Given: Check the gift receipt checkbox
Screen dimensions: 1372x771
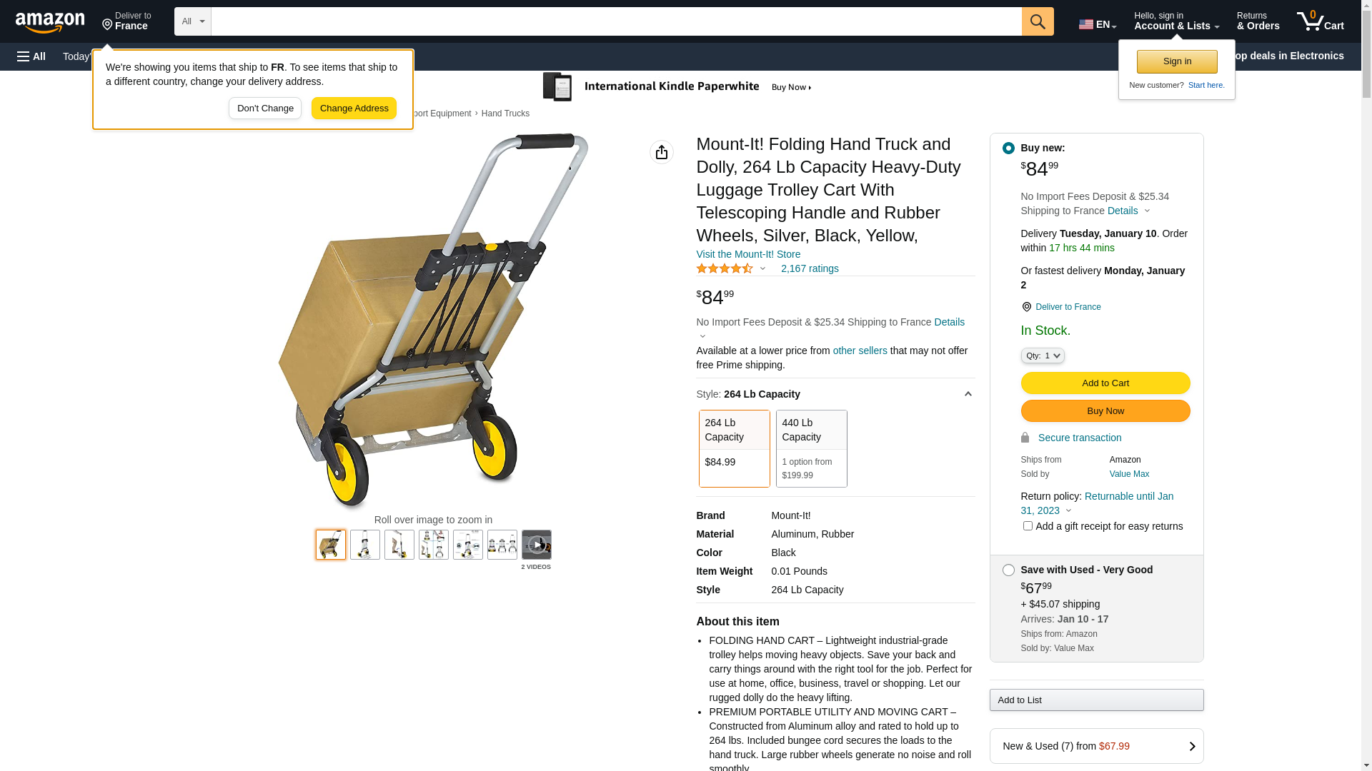Looking at the screenshot, I should tap(1028, 526).
